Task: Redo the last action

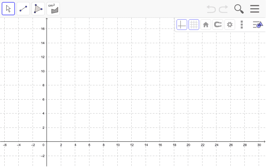Action: point(223,9)
